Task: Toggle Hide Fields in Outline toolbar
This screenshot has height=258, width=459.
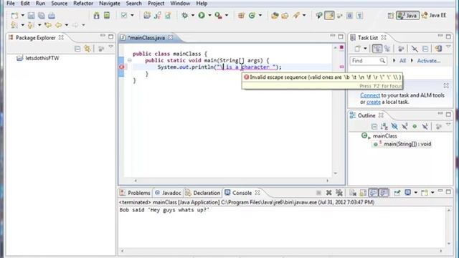Action: click(394, 126)
